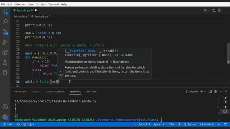Viewport: 230px width, 129px height.
Task: Open the Run and Debug view
Action: [5, 42]
